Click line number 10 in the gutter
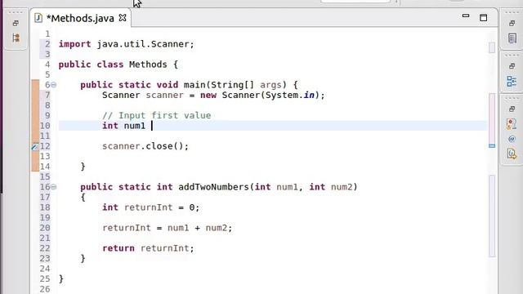Image resolution: width=523 pixels, height=294 pixels. point(45,126)
